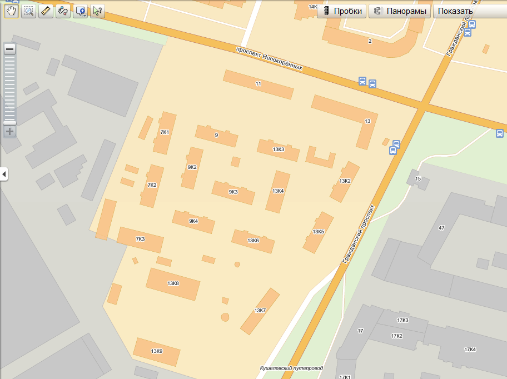Click bus stop icon at far right edge
Image resolution: width=507 pixels, height=379 pixels.
[x=500, y=133]
